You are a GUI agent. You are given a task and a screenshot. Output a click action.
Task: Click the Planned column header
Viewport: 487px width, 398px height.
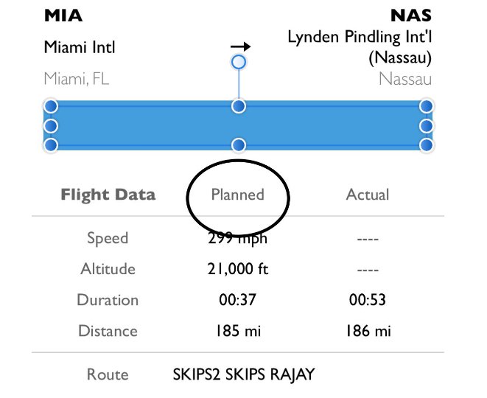[x=237, y=195]
